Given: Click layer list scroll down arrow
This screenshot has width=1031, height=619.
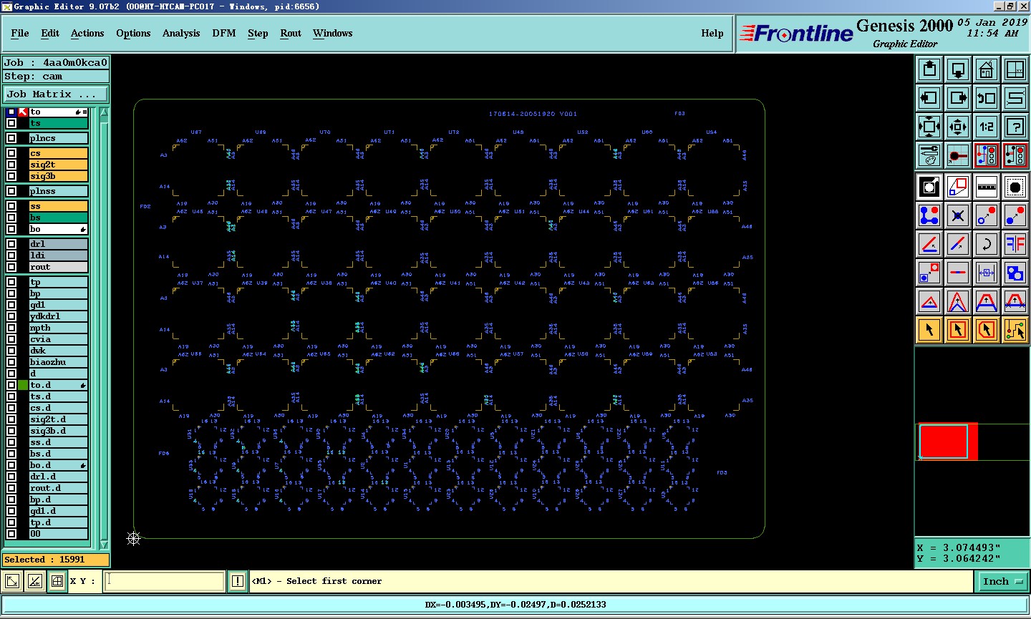Looking at the screenshot, I should click(x=104, y=545).
